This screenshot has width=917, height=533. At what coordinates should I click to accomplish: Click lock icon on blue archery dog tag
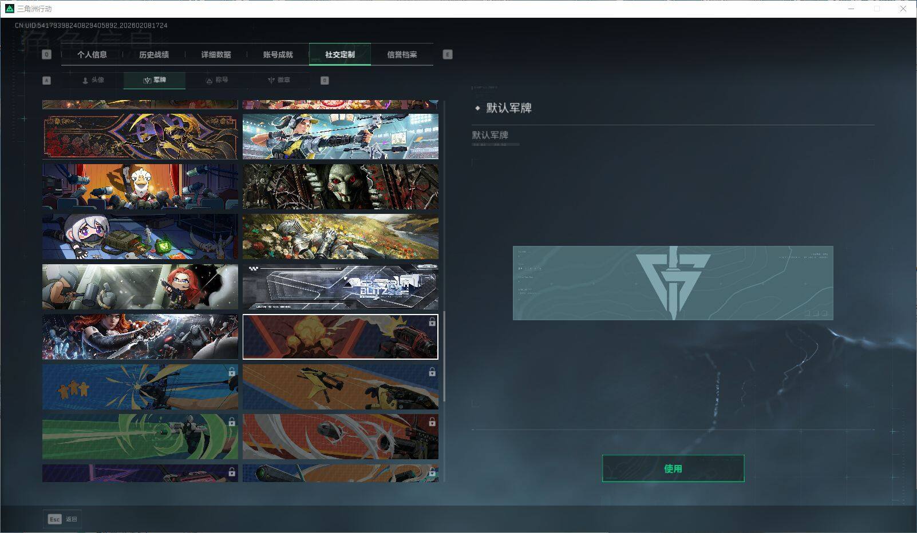point(232,372)
